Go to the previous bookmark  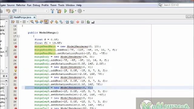click(x=52, y=22)
